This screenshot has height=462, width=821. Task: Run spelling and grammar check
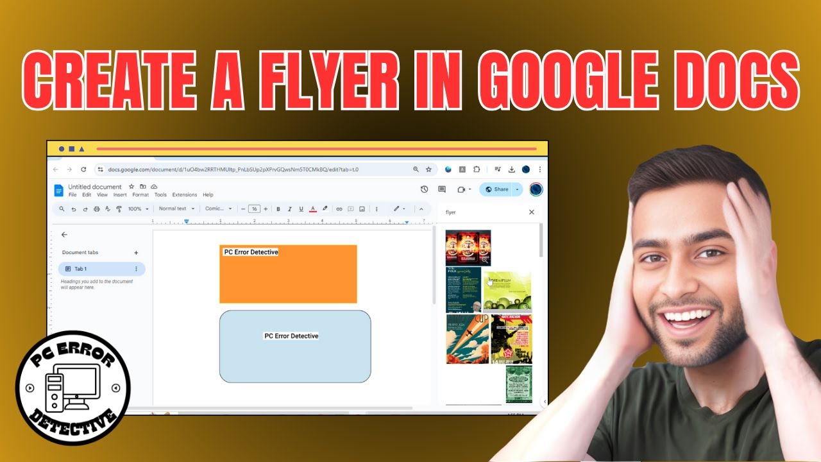point(108,209)
